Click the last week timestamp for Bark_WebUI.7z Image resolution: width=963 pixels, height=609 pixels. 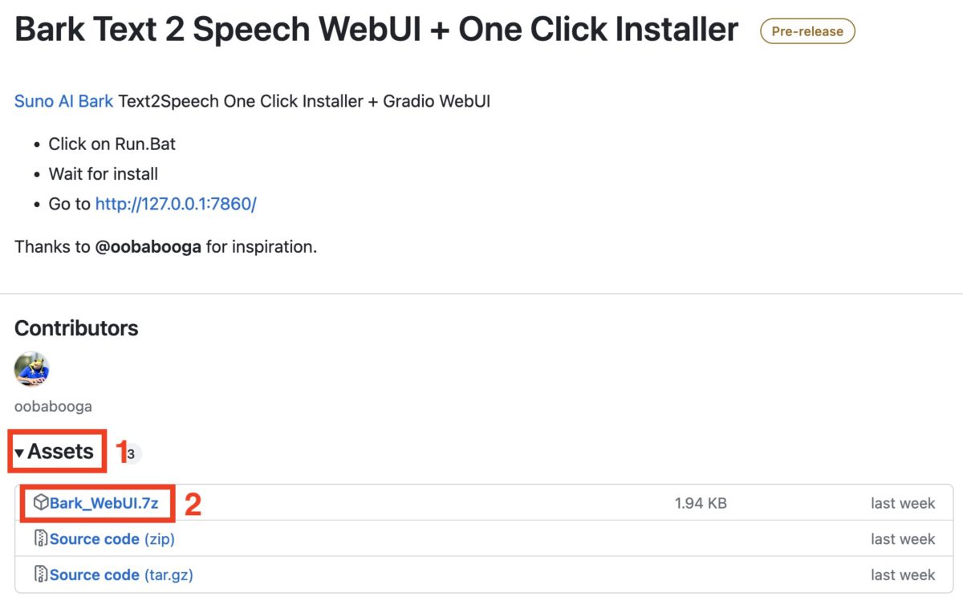coord(903,503)
